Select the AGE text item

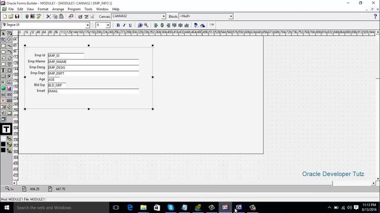point(53,79)
